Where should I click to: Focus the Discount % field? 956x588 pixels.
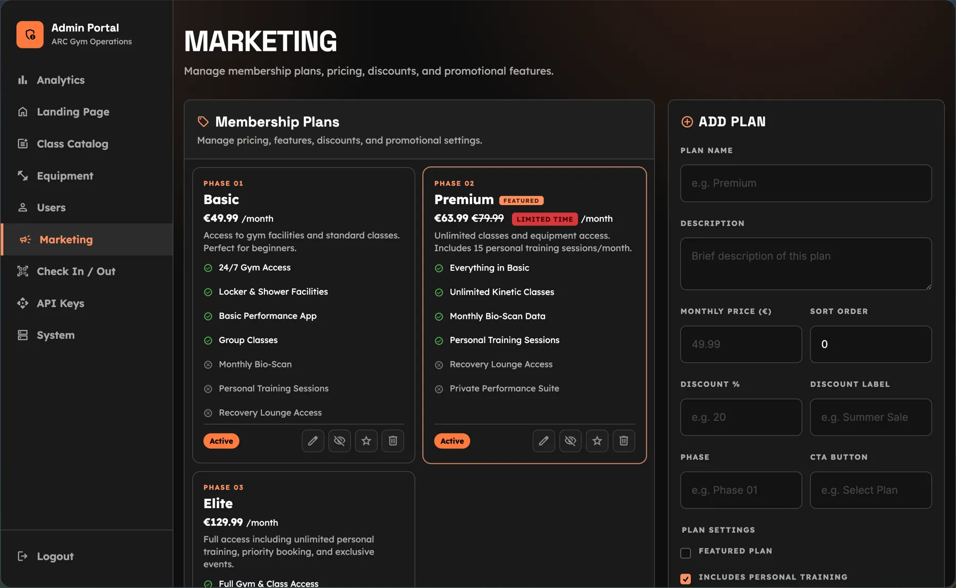(x=741, y=417)
